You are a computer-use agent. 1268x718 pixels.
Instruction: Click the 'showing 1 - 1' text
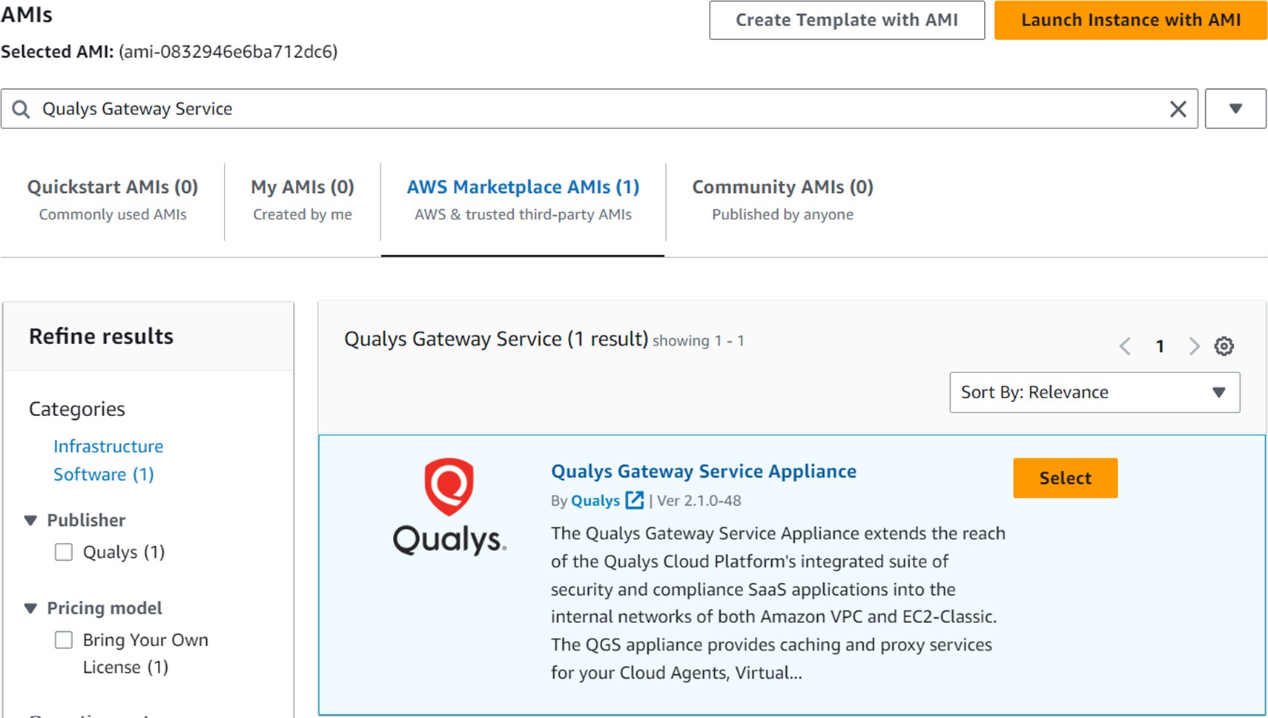[x=699, y=340]
